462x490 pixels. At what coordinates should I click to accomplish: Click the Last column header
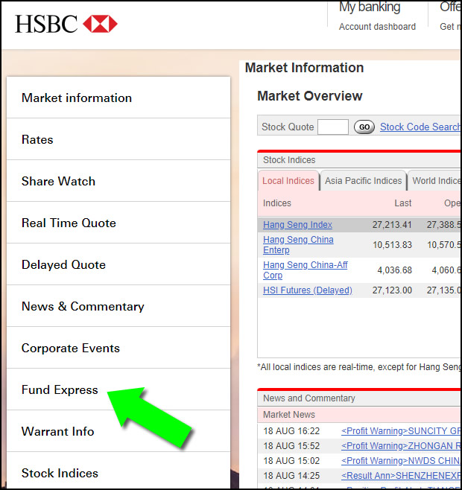click(403, 203)
